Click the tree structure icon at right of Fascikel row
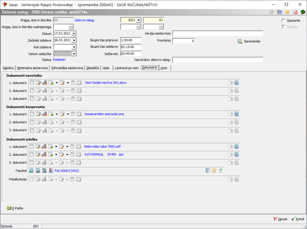 point(220,170)
